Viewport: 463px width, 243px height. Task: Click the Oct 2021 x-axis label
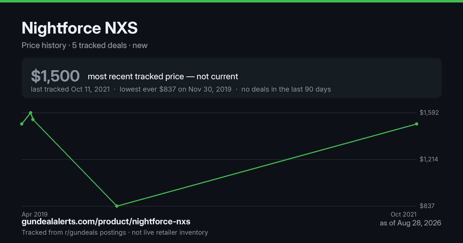(x=404, y=214)
